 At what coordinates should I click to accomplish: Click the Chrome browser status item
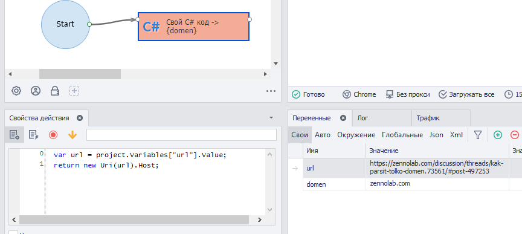point(359,94)
